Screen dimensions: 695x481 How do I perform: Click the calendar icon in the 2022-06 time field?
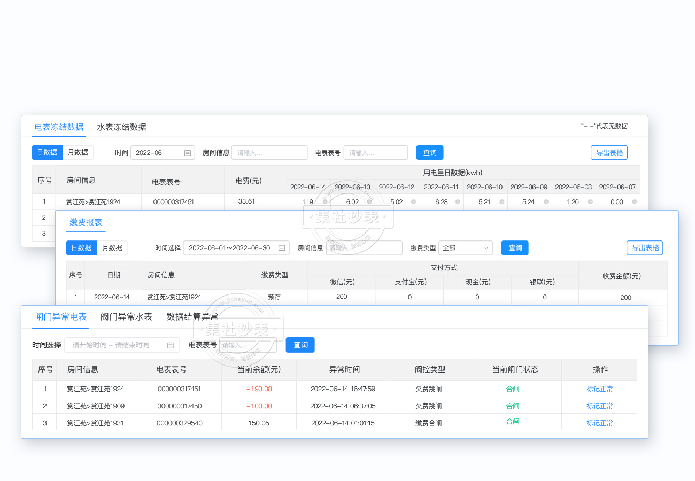[188, 153]
